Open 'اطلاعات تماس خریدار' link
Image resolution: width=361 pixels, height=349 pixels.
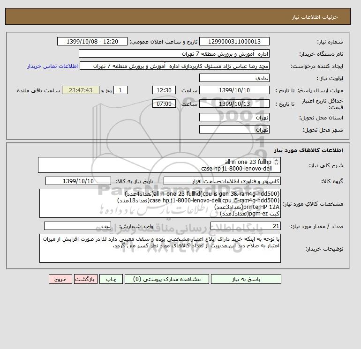(x=53, y=66)
